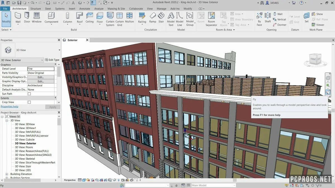Close the Properties palette
335x188 pixels.
[x=59, y=40]
